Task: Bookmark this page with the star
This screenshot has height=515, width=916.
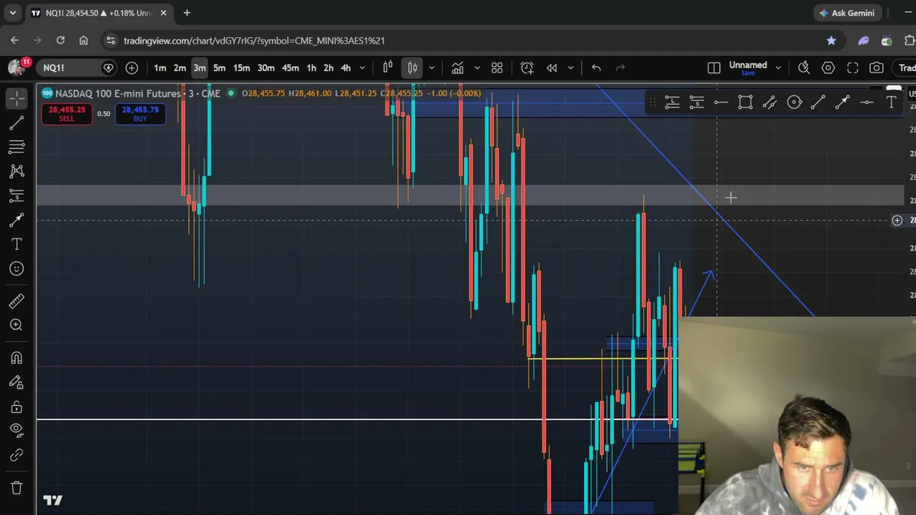Action: point(831,41)
